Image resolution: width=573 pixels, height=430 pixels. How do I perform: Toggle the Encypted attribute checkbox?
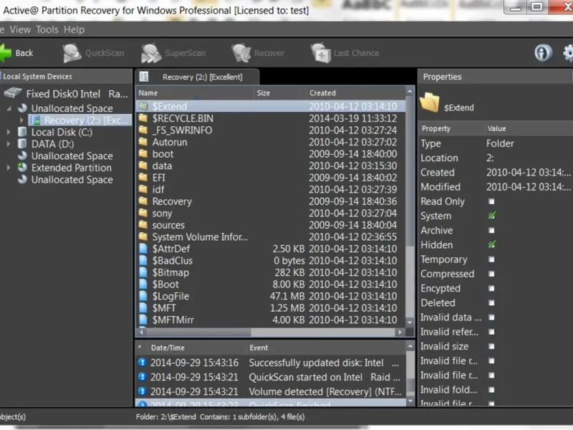pos(491,289)
